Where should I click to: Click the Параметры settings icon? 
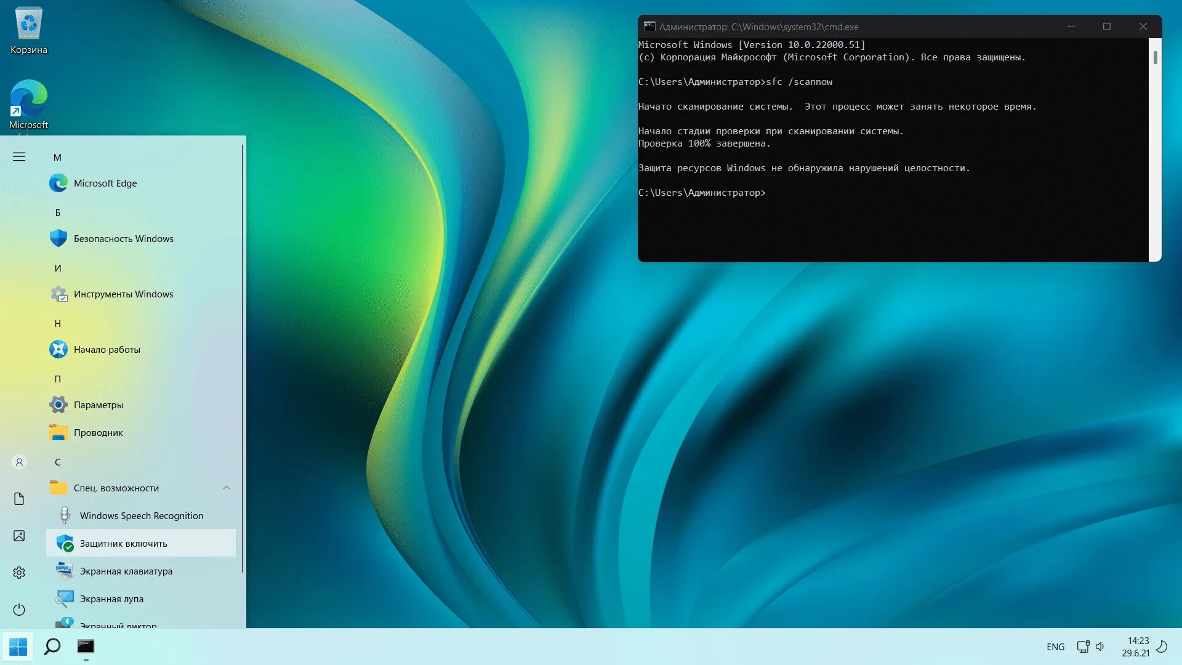(x=58, y=403)
